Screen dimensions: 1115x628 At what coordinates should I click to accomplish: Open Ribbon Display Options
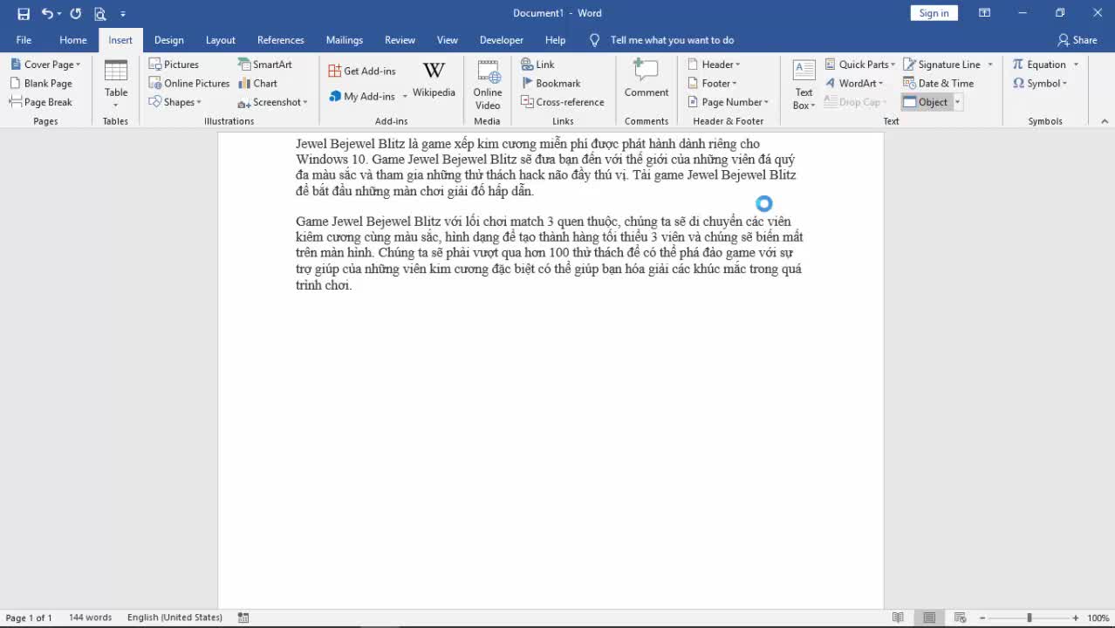pyautogui.click(x=984, y=13)
